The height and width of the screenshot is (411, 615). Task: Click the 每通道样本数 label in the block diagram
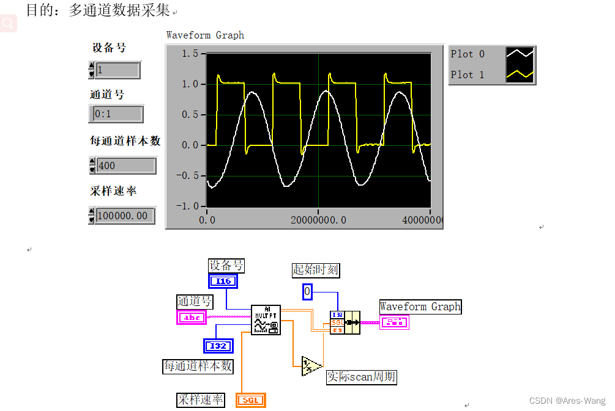click(x=198, y=367)
